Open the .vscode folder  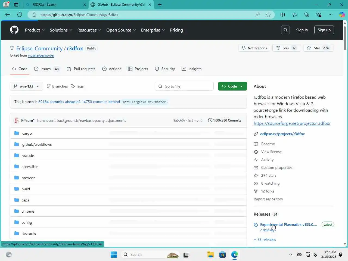[x=28, y=156]
